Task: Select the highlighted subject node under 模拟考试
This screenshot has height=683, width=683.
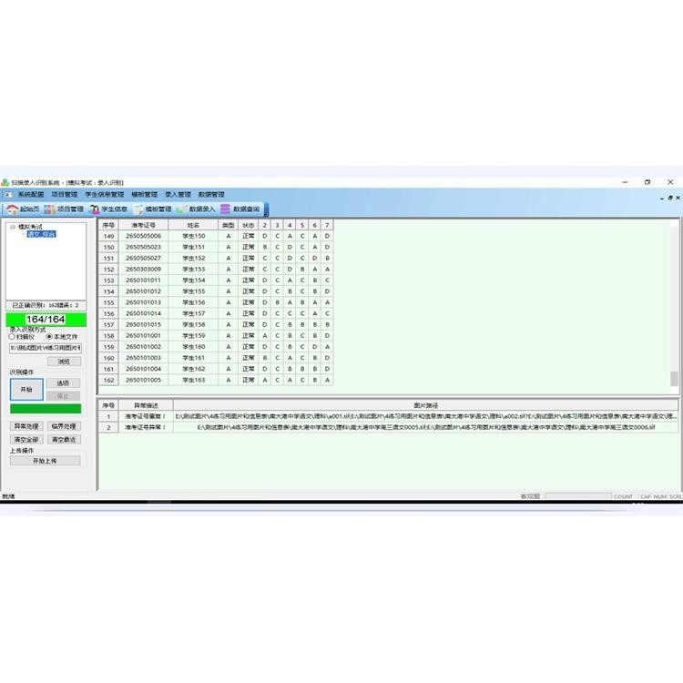Action: (x=41, y=234)
